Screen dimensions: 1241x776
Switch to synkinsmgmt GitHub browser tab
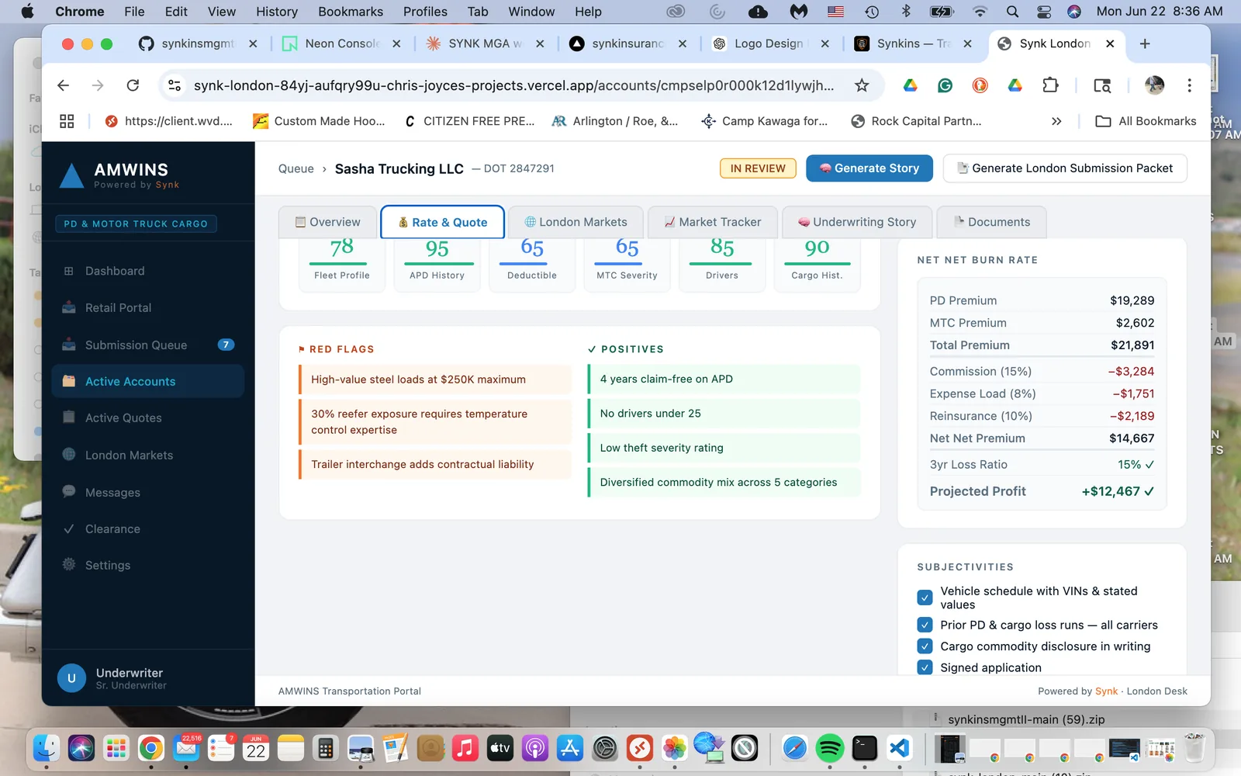pyautogui.click(x=198, y=43)
